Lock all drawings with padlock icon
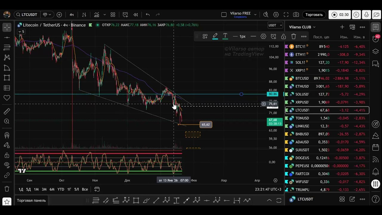This screenshot has width=382, height=215. pos(7,155)
